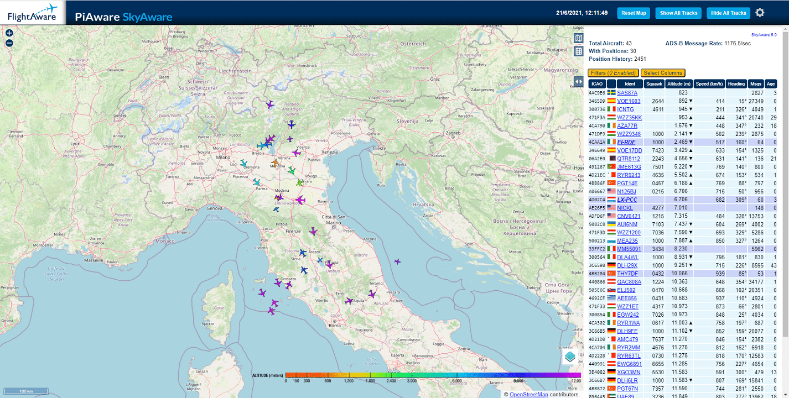Image resolution: width=789 pixels, height=398 pixels.
Task: Click Portuguese flag in JME613G row
Action: tap(611, 167)
